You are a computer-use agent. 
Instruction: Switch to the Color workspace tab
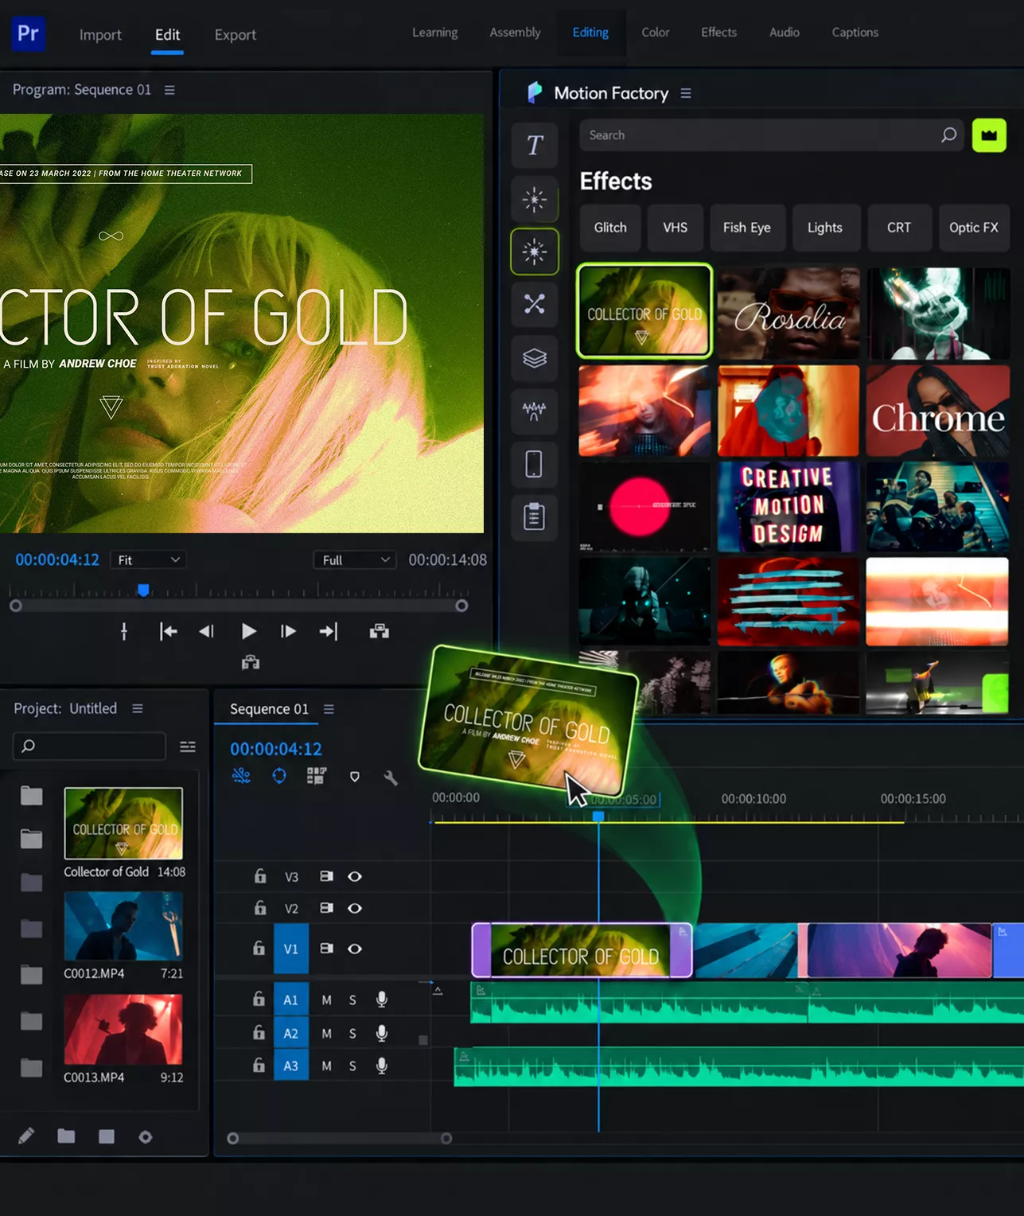(x=656, y=33)
